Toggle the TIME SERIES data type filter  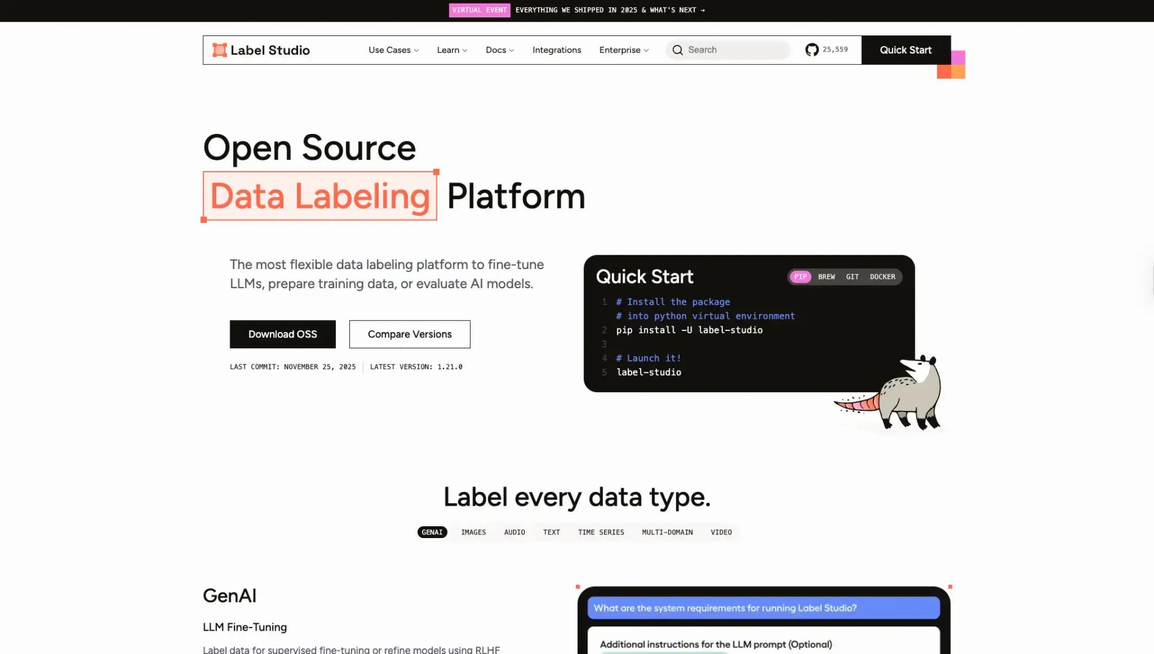600,532
